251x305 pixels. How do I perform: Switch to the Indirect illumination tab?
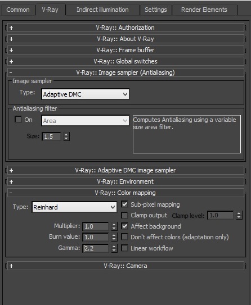click(x=102, y=10)
